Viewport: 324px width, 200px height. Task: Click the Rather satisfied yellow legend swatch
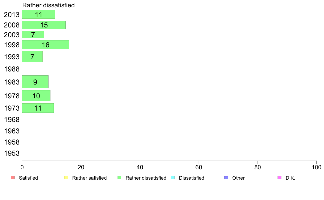click(66, 178)
